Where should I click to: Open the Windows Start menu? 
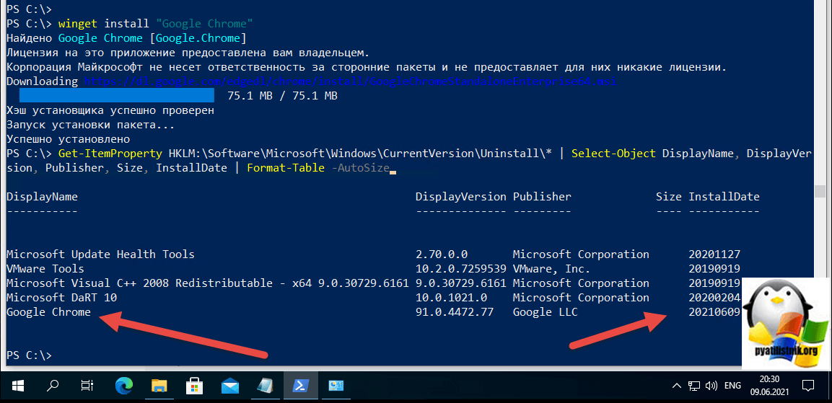[x=17, y=386]
